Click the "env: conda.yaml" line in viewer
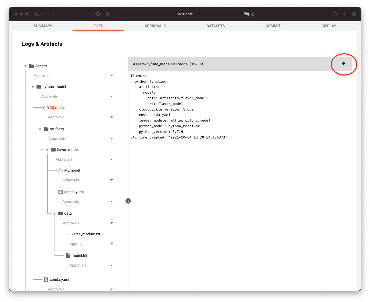The height and width of the screenshot is (302, 370). 155,115
